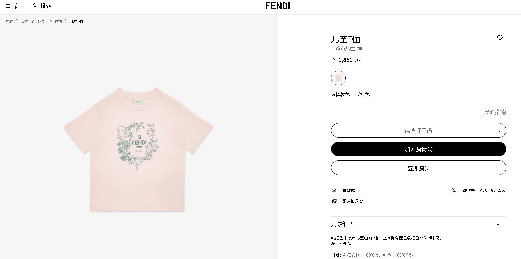Viewport: 521px width, 259px height.
Task: Open the 尺码指南 size guide link
Action: point(495,112)
